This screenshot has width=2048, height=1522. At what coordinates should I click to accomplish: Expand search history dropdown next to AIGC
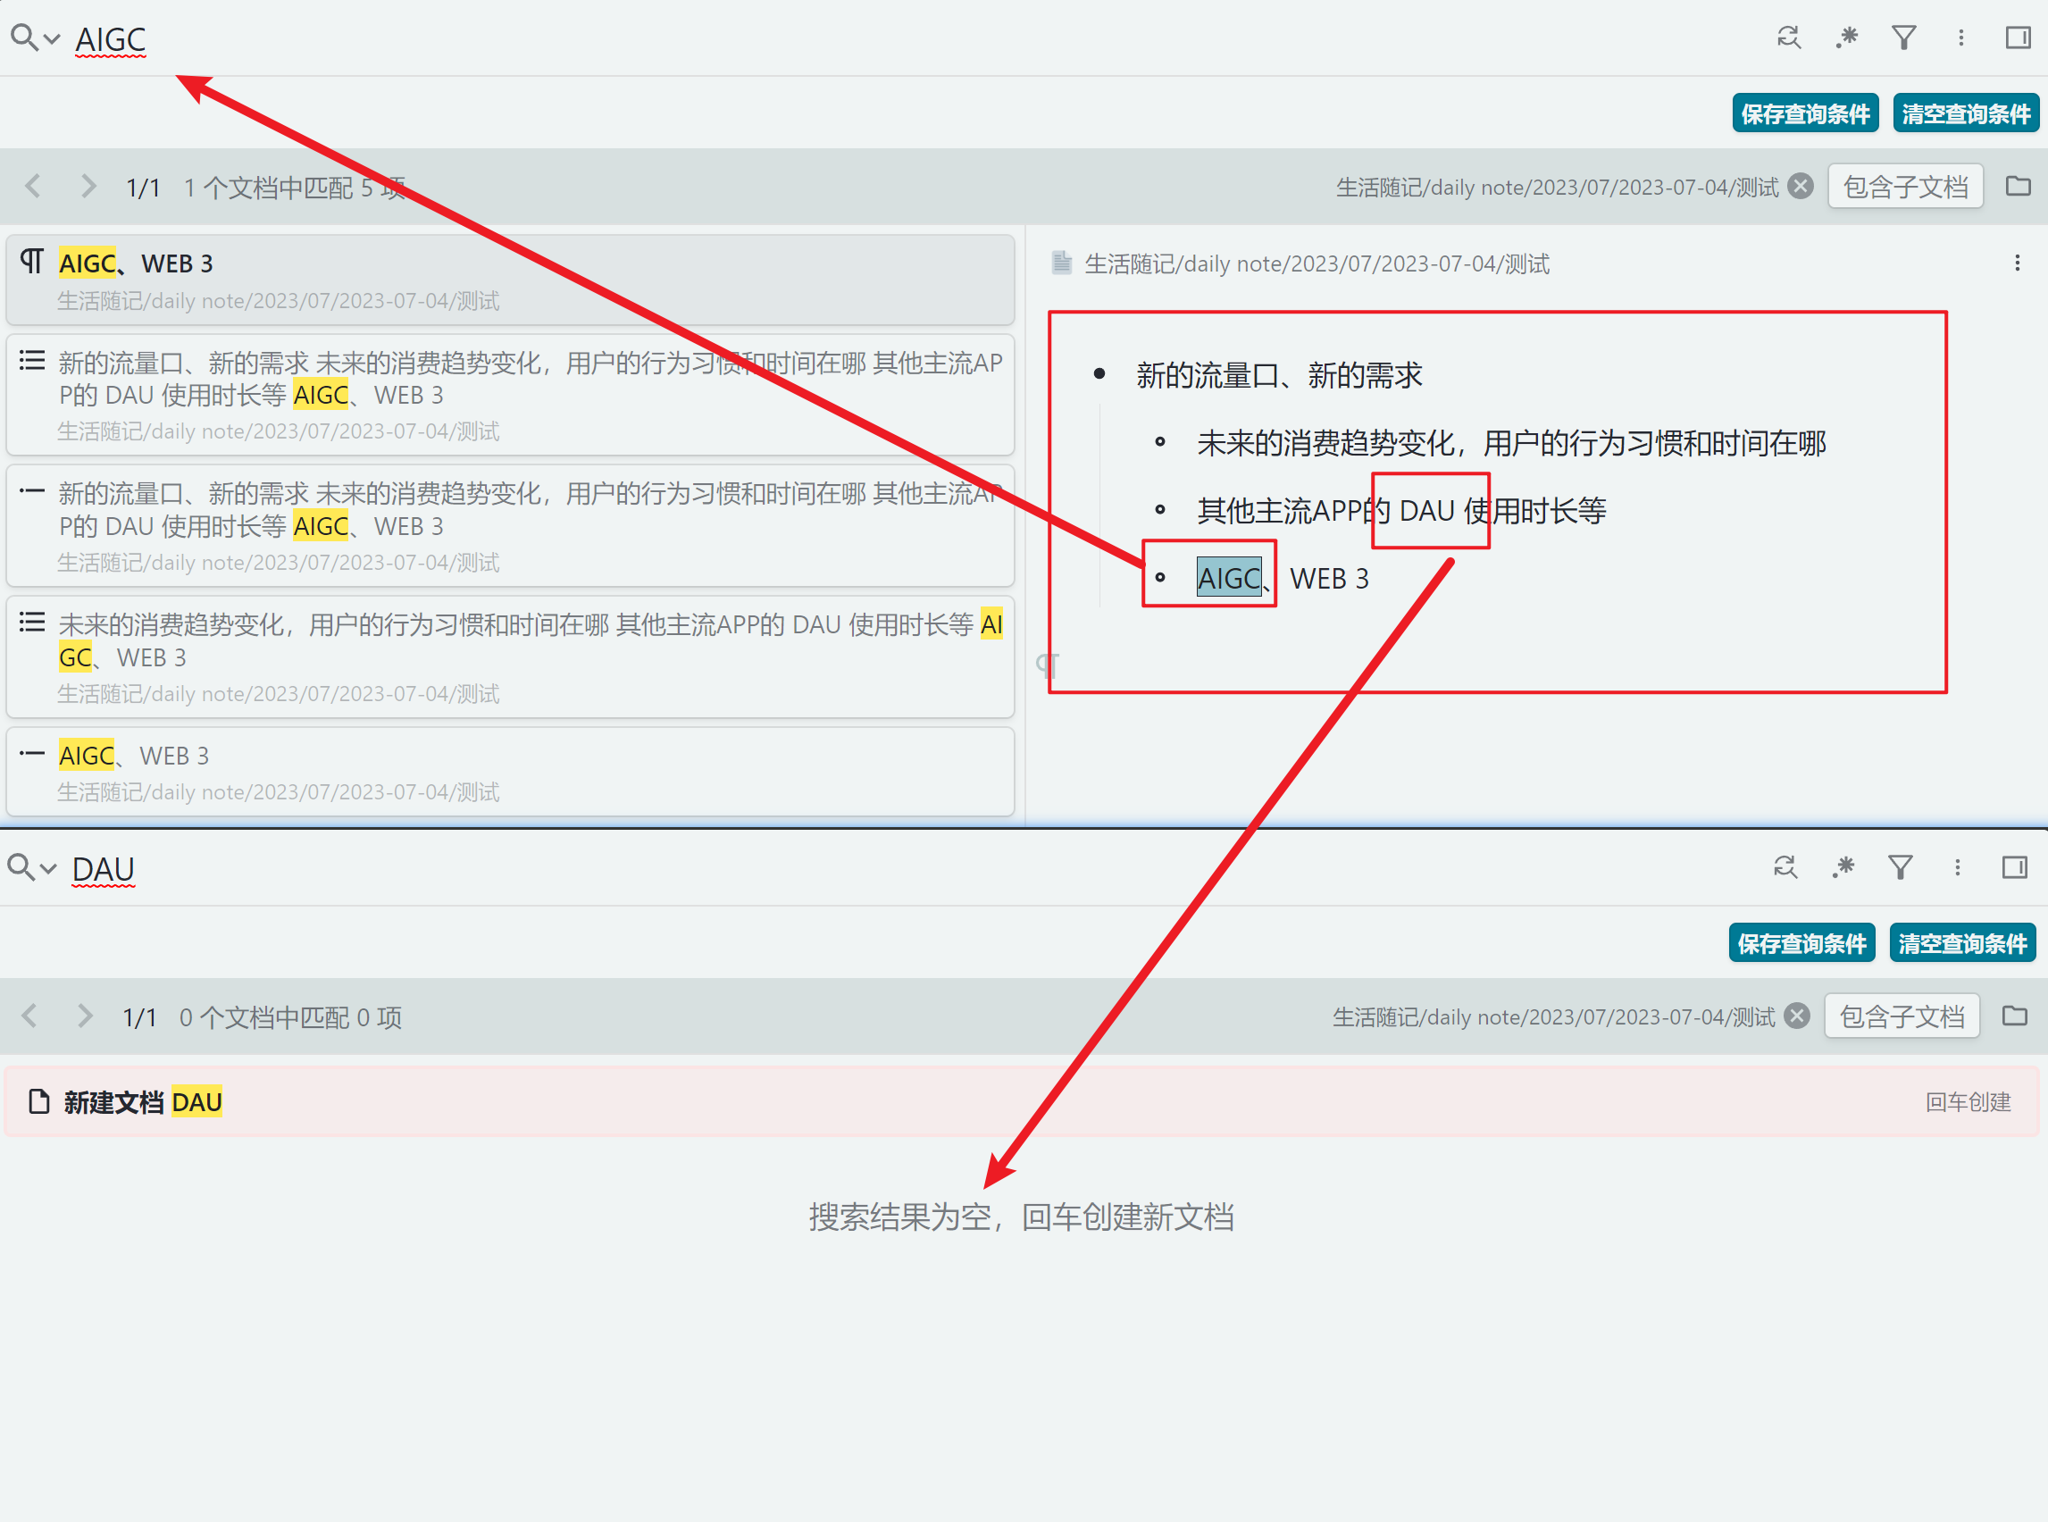52,38
